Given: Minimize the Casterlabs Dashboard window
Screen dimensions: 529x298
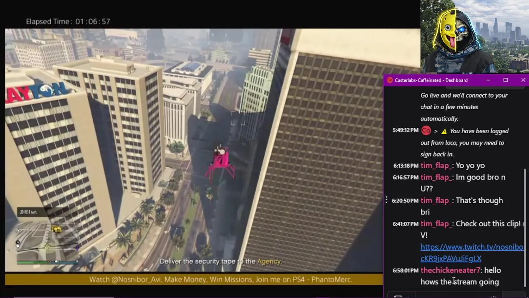Looking at the screenshot, I should 488,80.
